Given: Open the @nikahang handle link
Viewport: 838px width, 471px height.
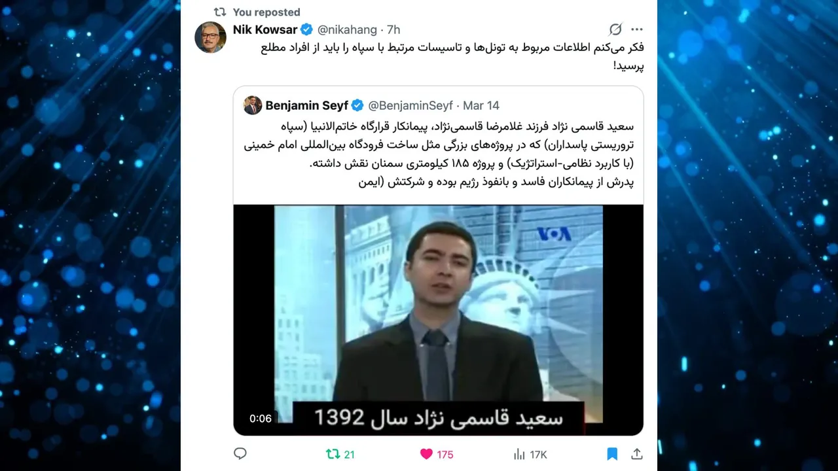Looking at the screenshot, I should pyautogui.click(x=348, y=29).
